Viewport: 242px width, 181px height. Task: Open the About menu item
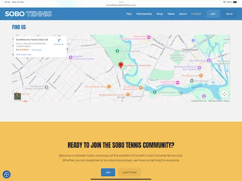[x=183, y=14]
